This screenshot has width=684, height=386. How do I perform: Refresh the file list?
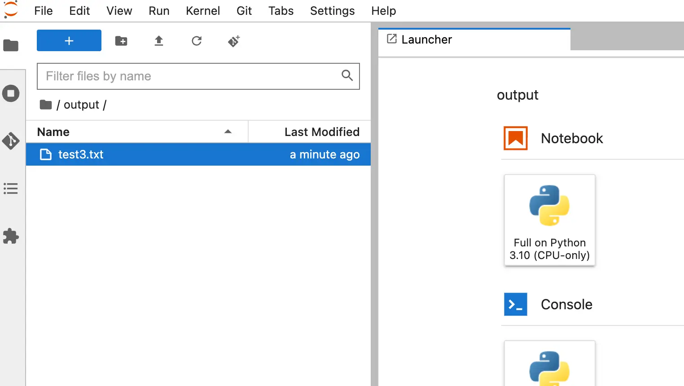(x=197, y=41)
